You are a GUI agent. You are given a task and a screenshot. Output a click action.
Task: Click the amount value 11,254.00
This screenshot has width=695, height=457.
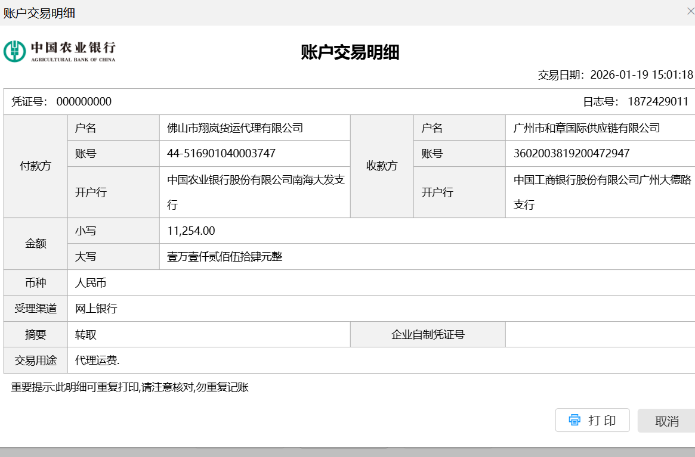pyautogui.click(x=191, y=231)
